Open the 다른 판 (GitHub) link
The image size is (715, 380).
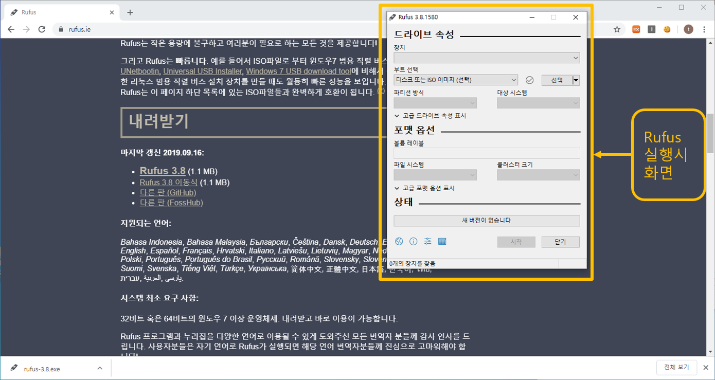point(168,193)
